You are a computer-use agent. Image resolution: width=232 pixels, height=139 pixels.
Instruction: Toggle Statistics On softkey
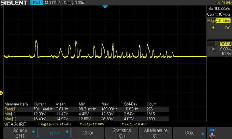tap(121, 133)
